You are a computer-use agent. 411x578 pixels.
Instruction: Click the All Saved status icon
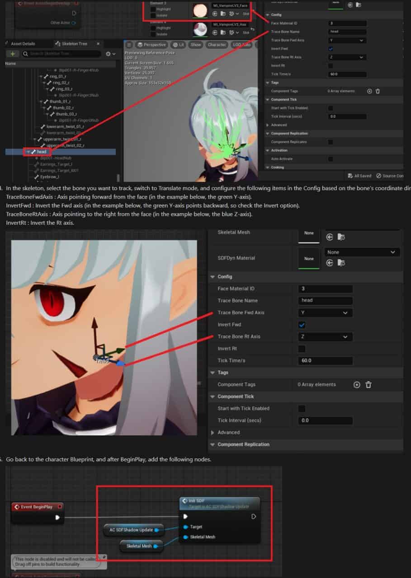click(350, 176)
